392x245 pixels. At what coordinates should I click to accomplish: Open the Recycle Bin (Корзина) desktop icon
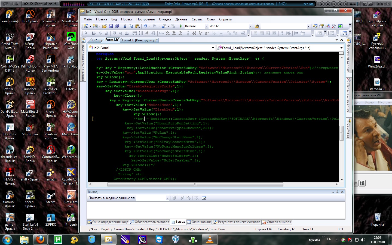(x=377, y=220)
